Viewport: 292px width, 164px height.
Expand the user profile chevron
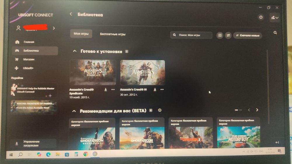pos(54,28)
